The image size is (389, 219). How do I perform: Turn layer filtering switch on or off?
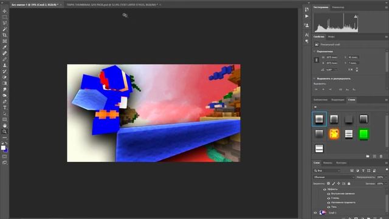click(387, 170)
